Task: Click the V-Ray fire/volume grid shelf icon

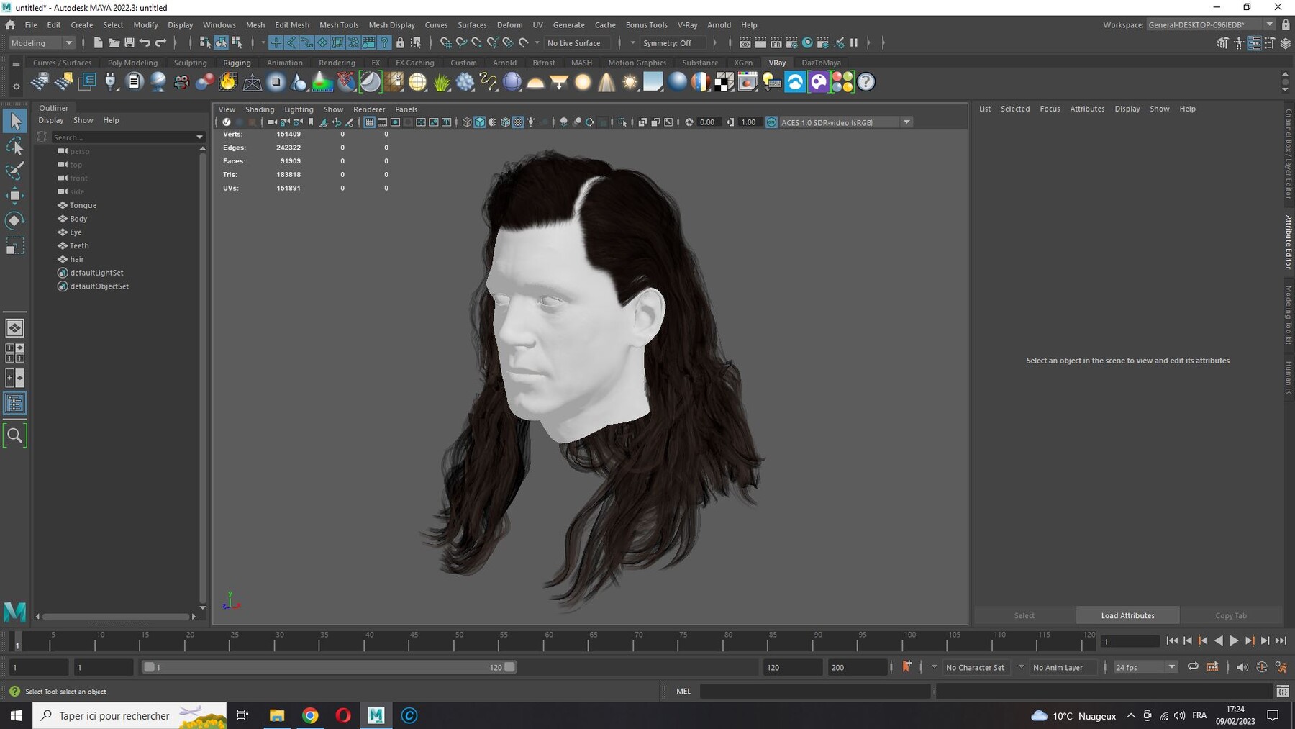Action: [228, 82]
